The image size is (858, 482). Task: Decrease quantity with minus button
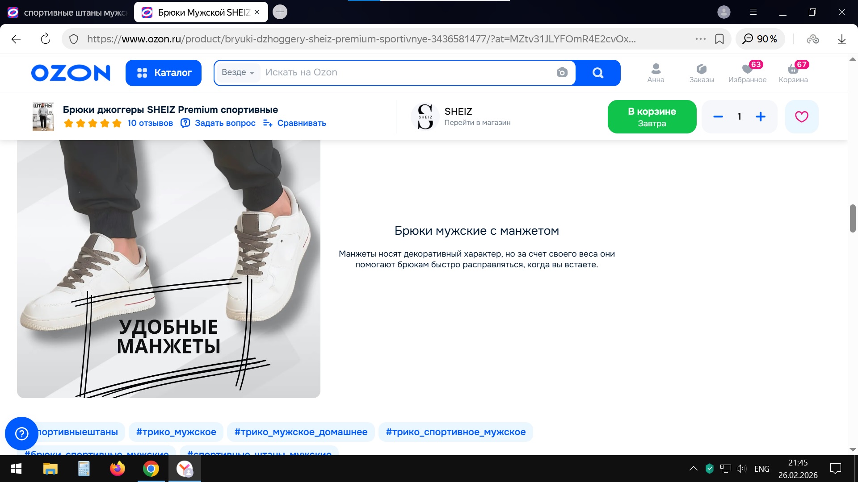[x=718, y=117]
